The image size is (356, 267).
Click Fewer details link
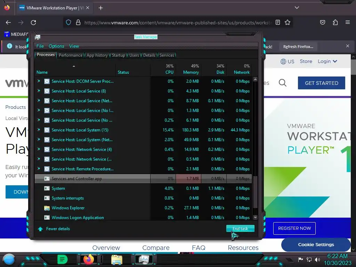(x=58, y=229)
